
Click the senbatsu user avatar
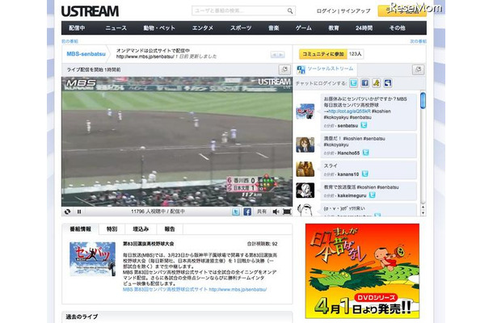pos(305,111)
